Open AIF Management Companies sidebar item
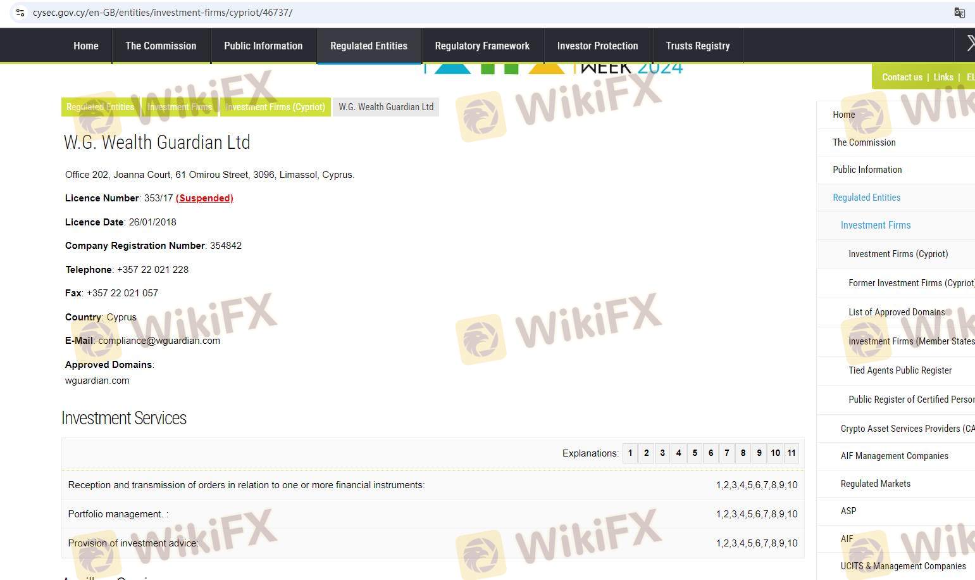This screenshot has height=580, width=975. click(894, 456)
